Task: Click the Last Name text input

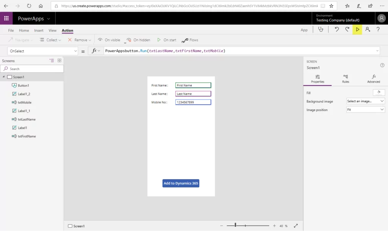Action: [x=193, y=94]
